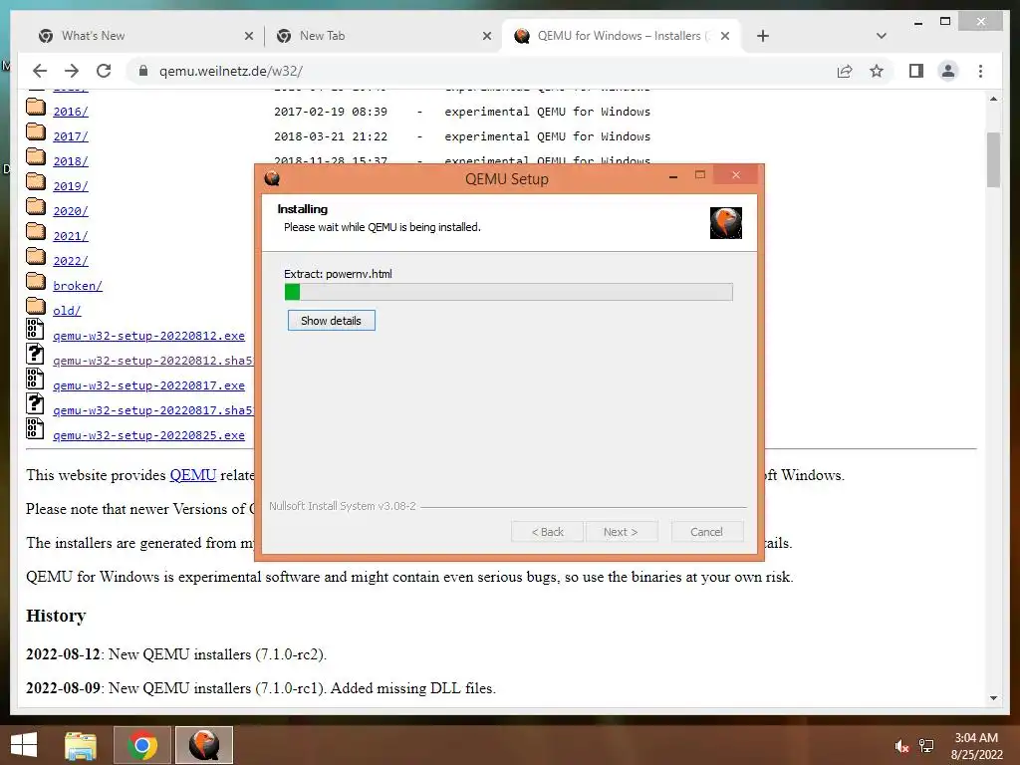Click the muted speaker volume tray icon

(x=901, y=746)
